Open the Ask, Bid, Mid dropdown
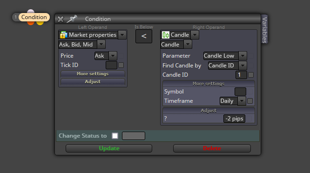 [101, 45]
